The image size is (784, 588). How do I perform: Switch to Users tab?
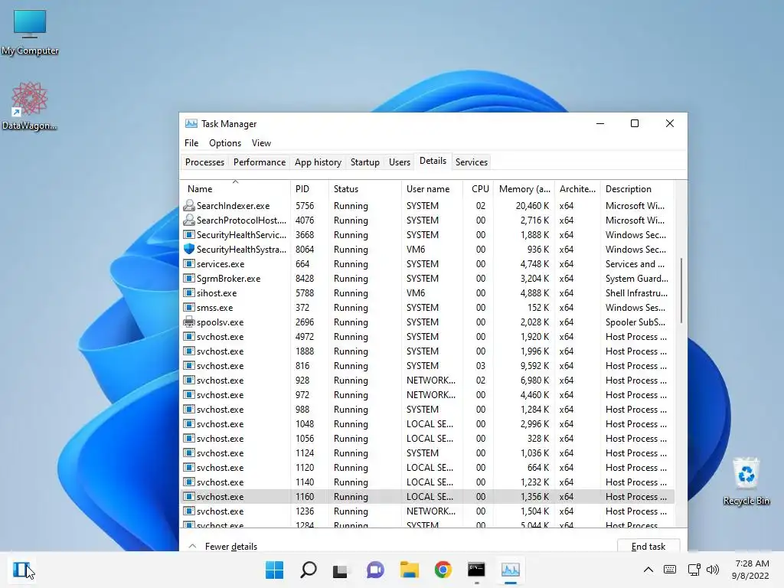[x=400, y=162]
